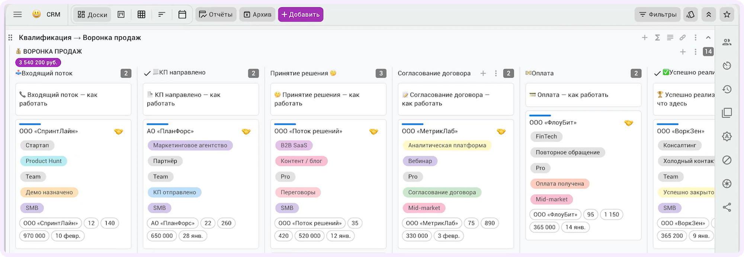Click the crossed-circle block sidebar icon
Image resolution: width=744 pixels, height=257 pixels.
click(727, 160)
